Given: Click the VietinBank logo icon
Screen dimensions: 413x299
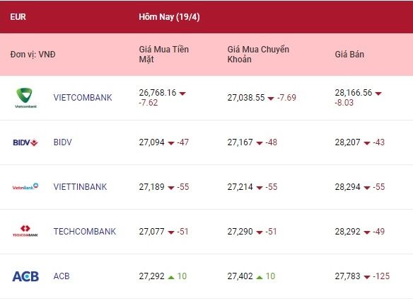Looking at the screenshot, I should 25,186.
